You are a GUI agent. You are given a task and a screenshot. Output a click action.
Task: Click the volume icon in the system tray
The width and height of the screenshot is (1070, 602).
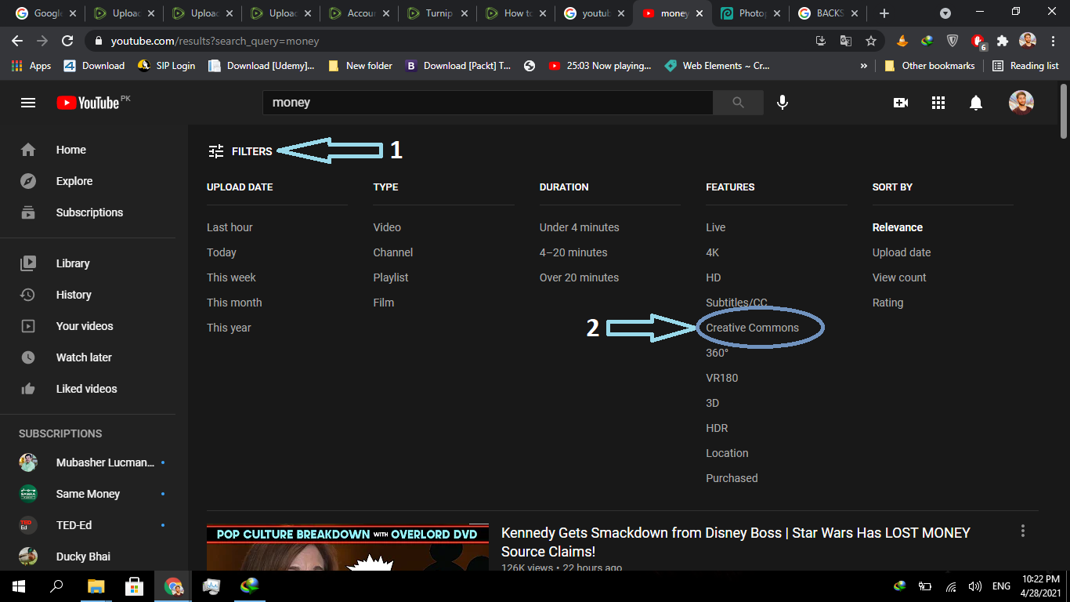click(974, 586)
